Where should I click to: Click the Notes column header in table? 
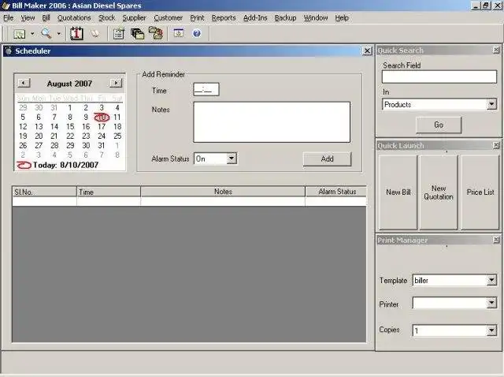click(223, 192)
